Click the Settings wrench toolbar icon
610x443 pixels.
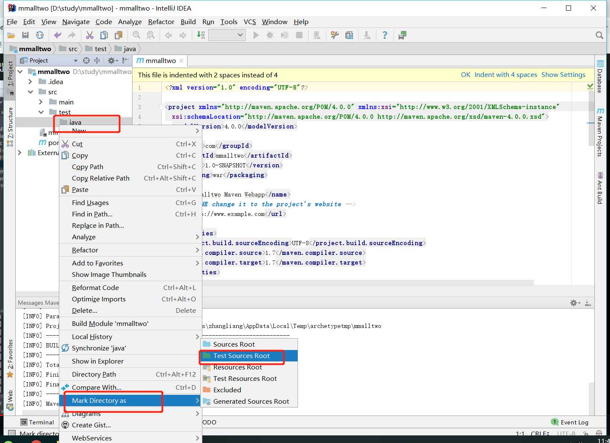pyautogui.click(x=334, y=36)
